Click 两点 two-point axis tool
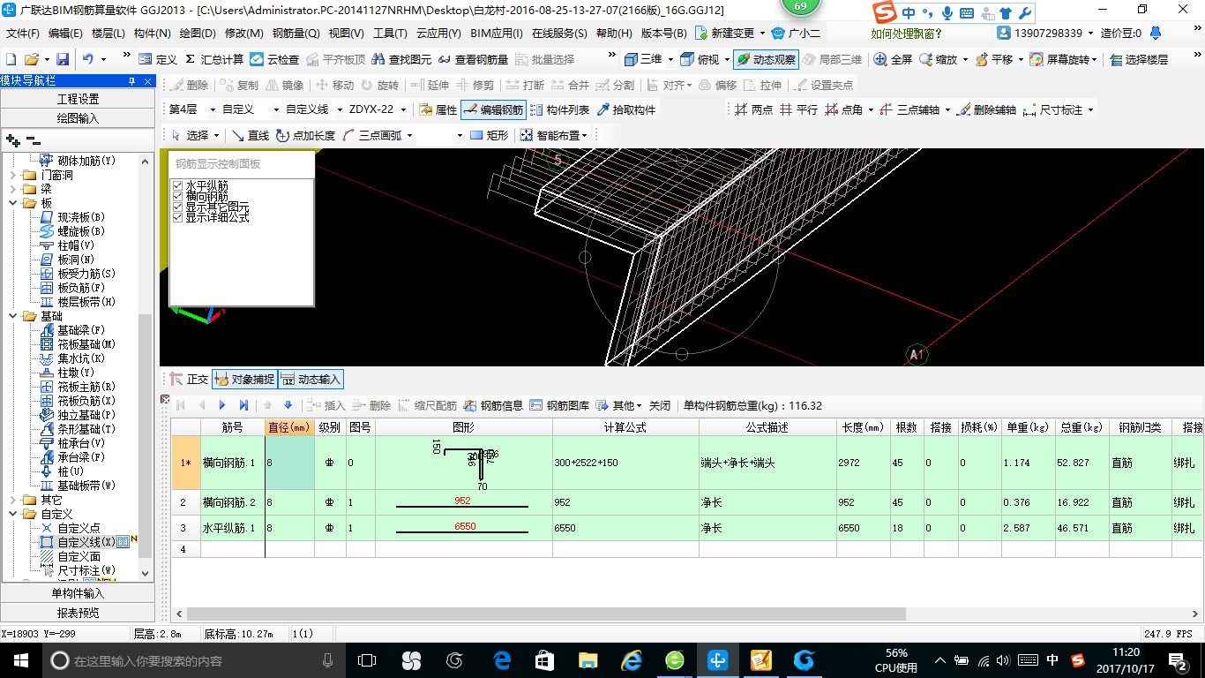The height and width of the screenshot is (678, 1205). click(x=753, y=110)
